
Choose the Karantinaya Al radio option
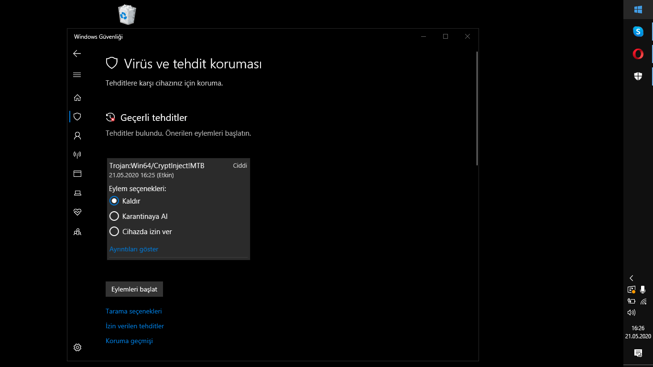pos(114,216)
